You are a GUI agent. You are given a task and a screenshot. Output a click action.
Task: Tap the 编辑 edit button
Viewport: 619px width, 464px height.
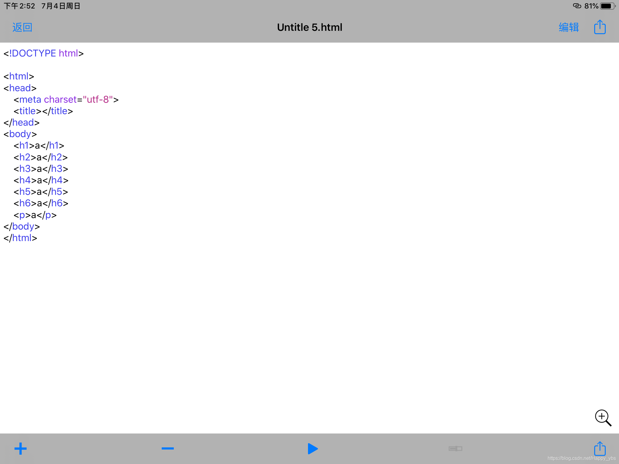tap(569, 27)
